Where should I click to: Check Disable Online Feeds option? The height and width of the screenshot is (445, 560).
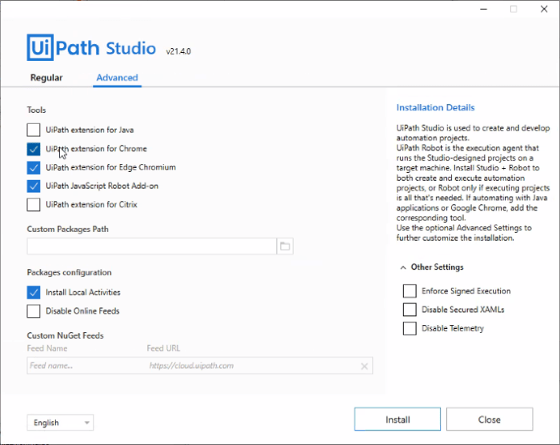34,311
